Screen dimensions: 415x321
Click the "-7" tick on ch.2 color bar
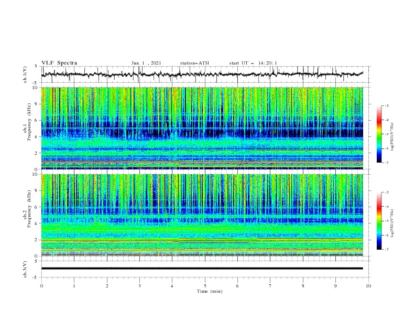click(x=387, y=249)
